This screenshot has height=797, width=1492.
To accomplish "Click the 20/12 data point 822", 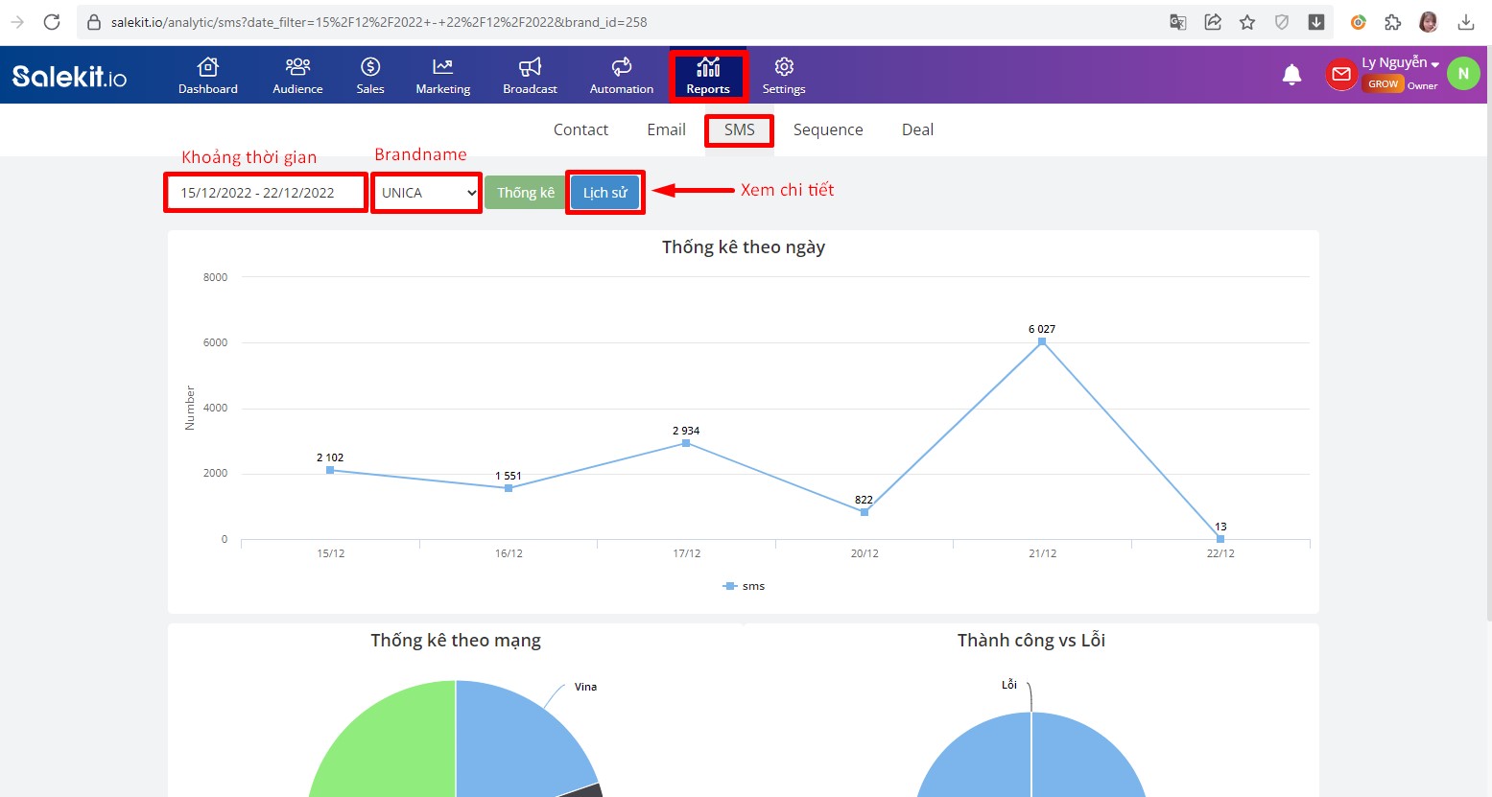I will click(864, 512).
